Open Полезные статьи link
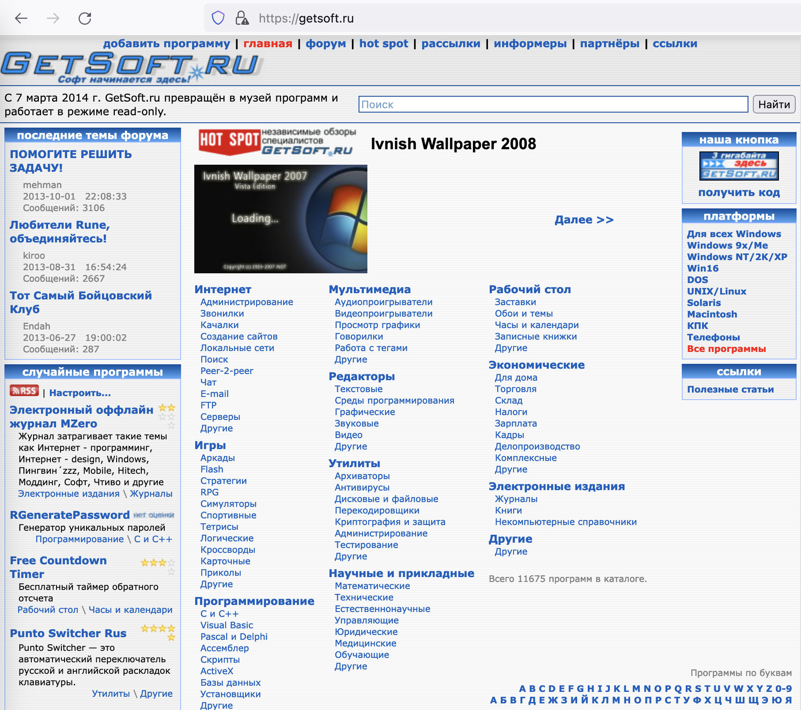The width and height of the screenshot is (801, 710). [730, 389]
